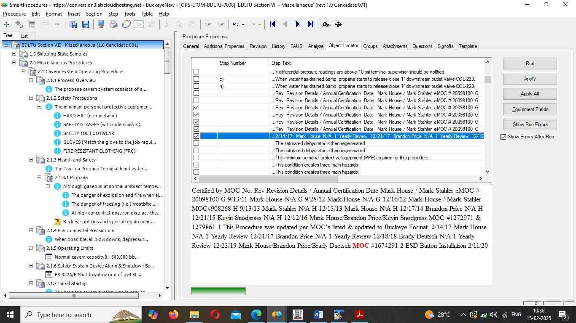576x323 pixels.
Task: Open the Procedure menu
Action: tap(14, 14)
